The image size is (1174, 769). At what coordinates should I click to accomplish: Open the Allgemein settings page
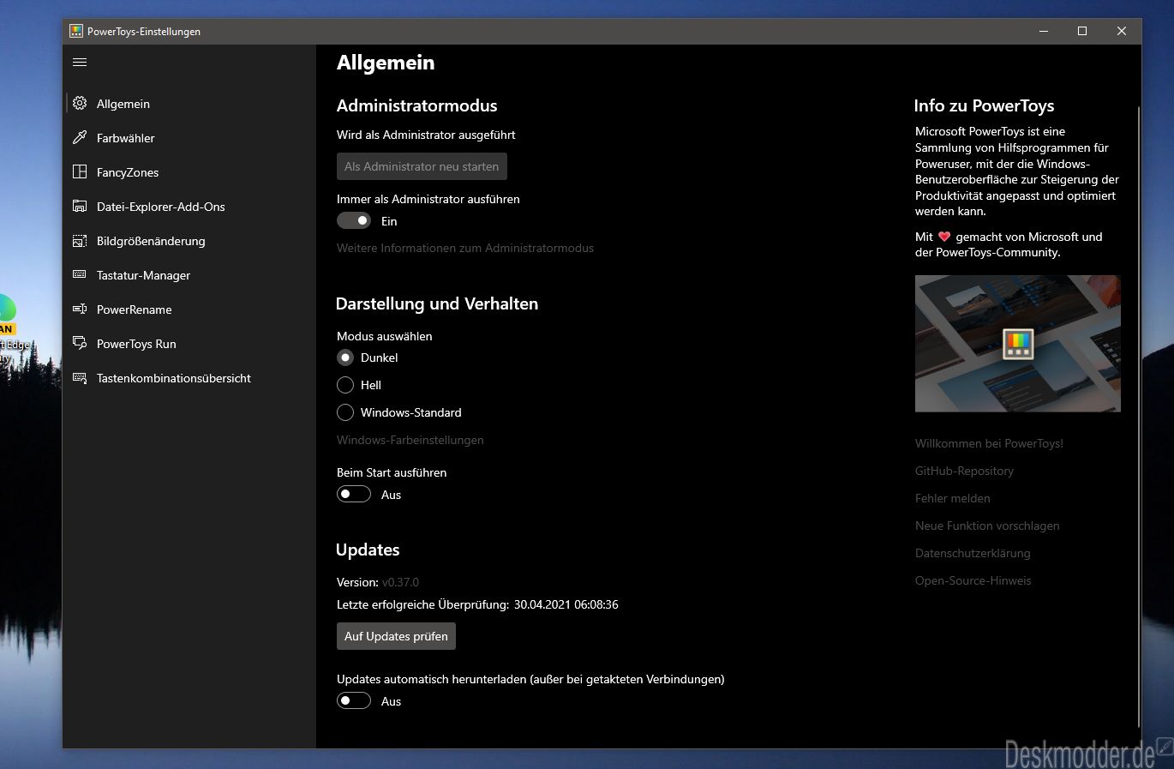tap(191, 104)
